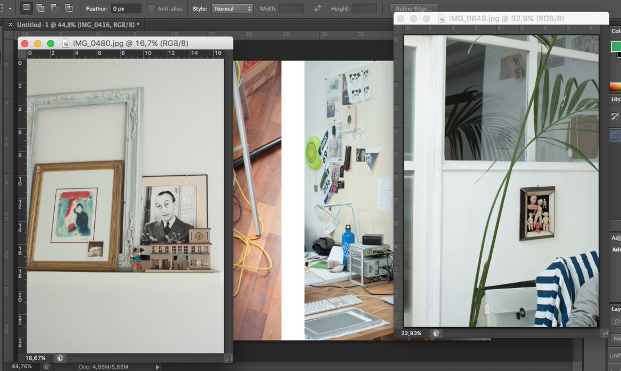The width and height of the screenshot is (621, 371).
Task: Click the swap Width and Height arrows
Action: coord(316,8)
